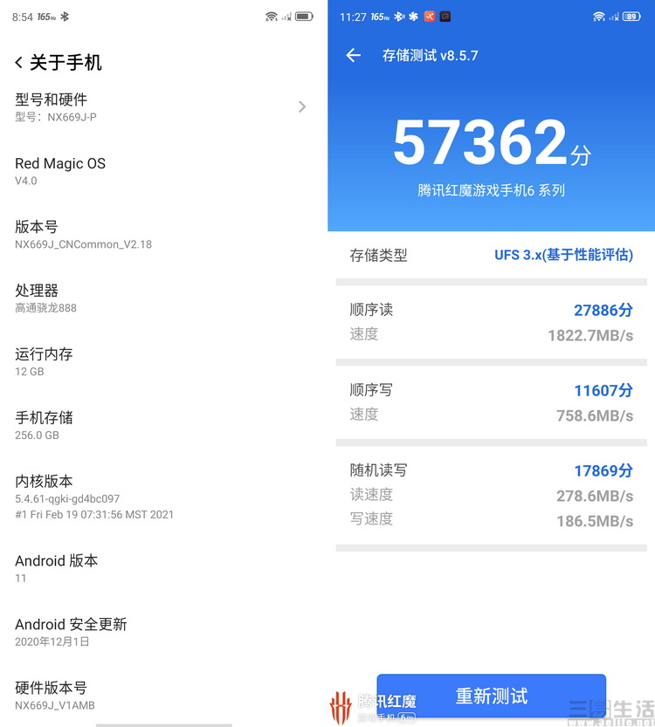This screenshot has width=655, height=727.
Task: Tap the 处理器 高通骁龙888 row
Action: tap(164, 298)
